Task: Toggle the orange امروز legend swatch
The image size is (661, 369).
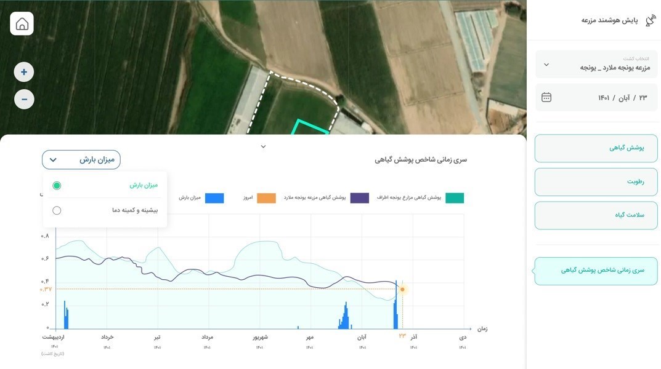Action: pos(266,198)
